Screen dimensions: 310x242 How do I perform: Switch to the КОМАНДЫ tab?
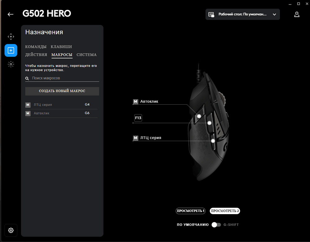coord(36,47)
